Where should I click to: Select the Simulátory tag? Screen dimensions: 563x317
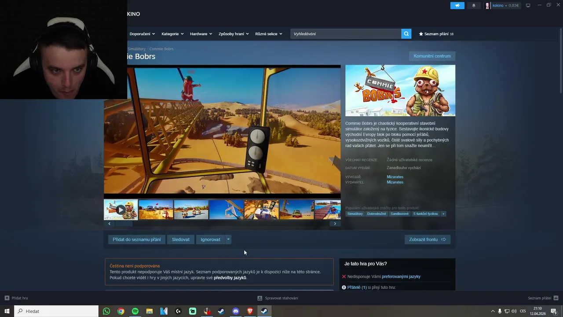355,214
